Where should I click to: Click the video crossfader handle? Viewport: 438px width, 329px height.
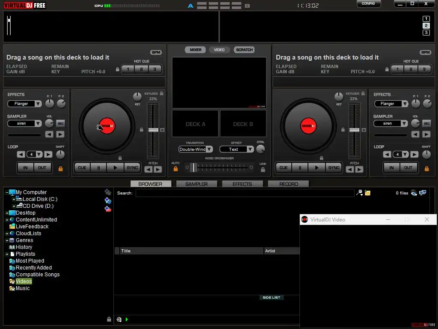(x=193, y=167)
